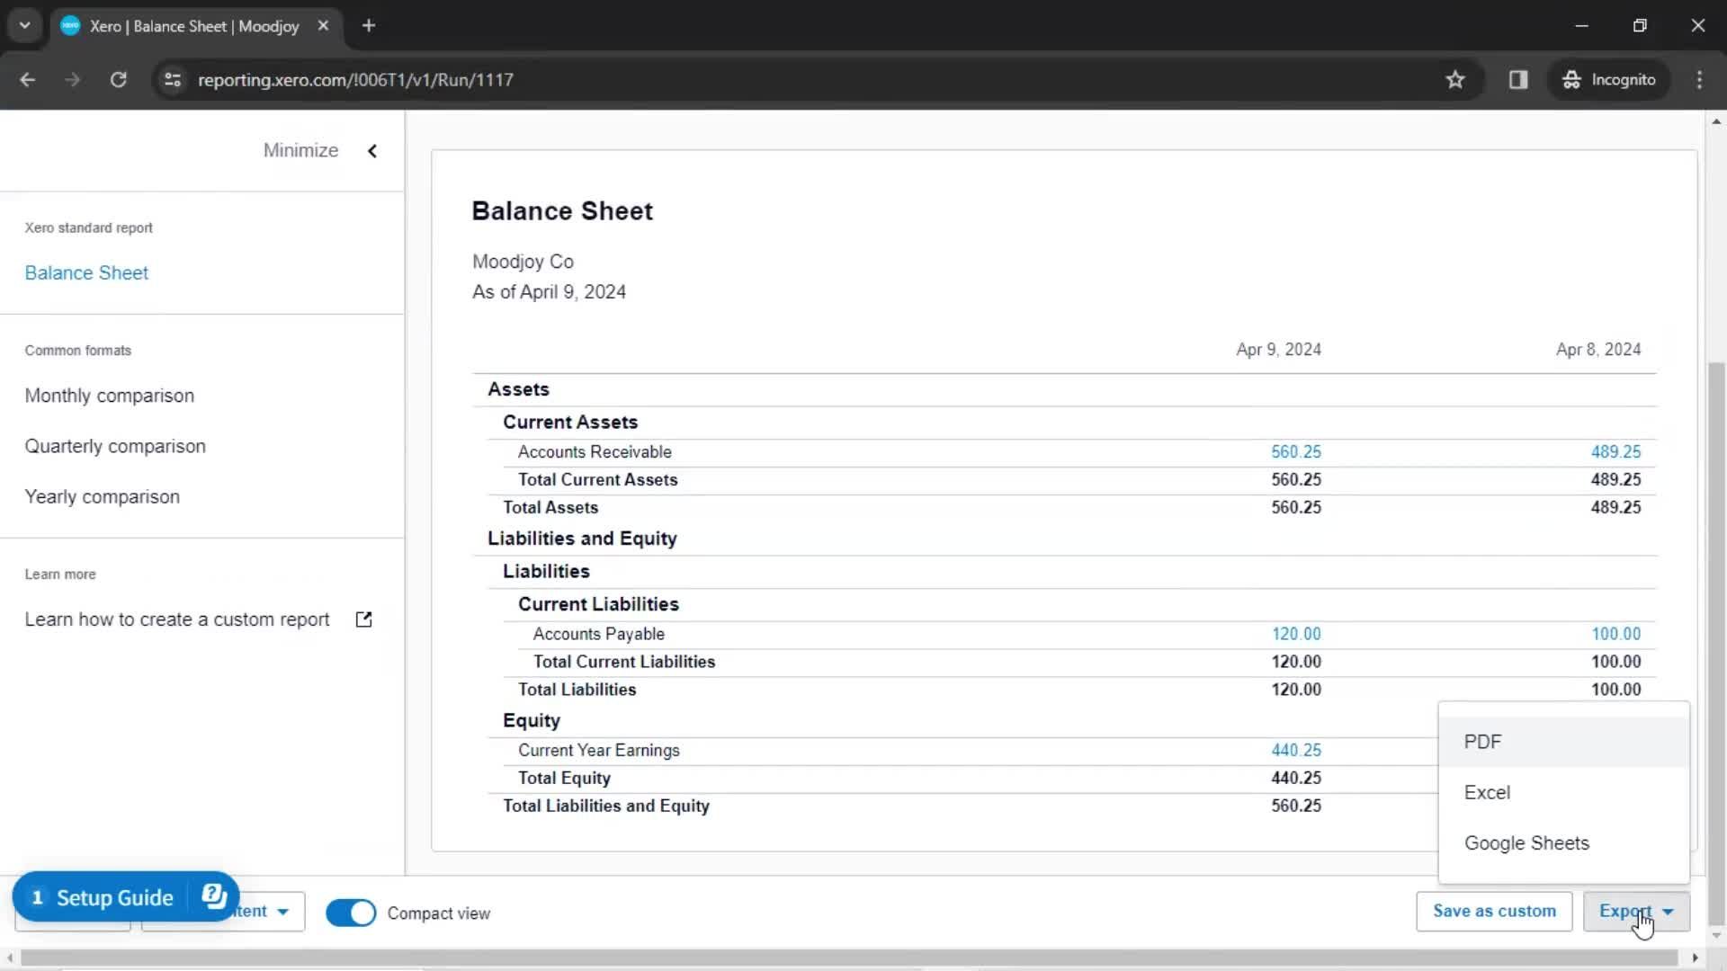
Task: Click the Moodjoy Co company name
Action: (x=523, y=262)
